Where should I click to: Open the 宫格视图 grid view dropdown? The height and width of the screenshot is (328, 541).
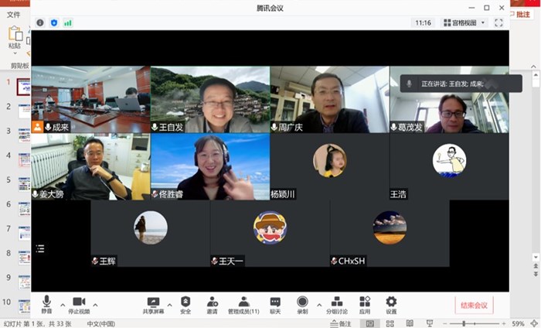464,23
